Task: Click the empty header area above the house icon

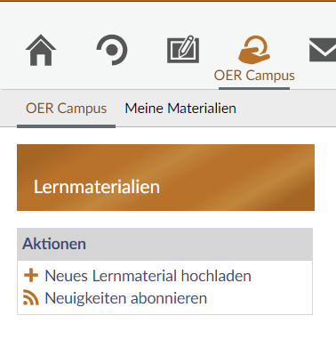Action: click(41, 17)
